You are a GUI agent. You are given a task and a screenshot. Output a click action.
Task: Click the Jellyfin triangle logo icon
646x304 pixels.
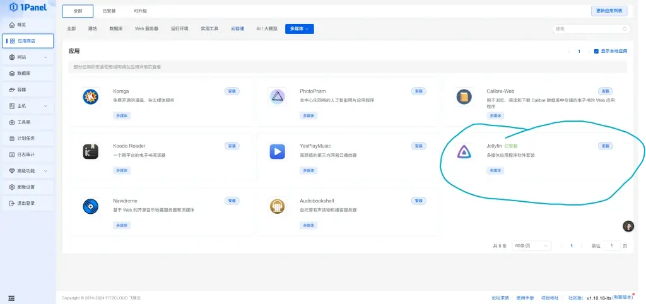tap(464, 151)
